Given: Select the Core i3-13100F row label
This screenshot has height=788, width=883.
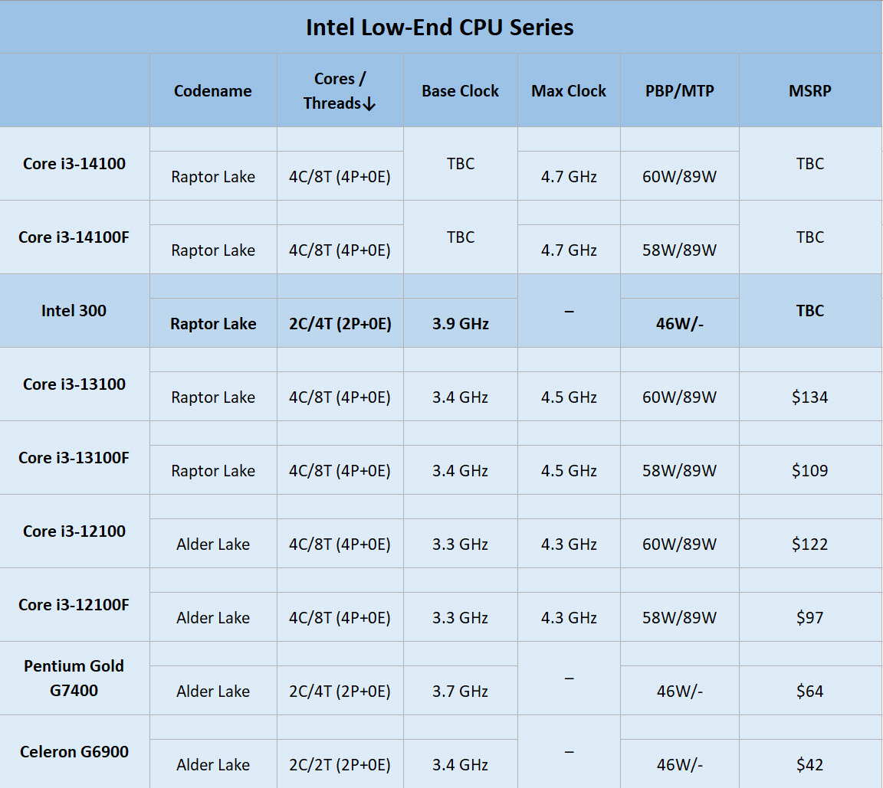Looking at the screenshot, I should coord(74,458).
